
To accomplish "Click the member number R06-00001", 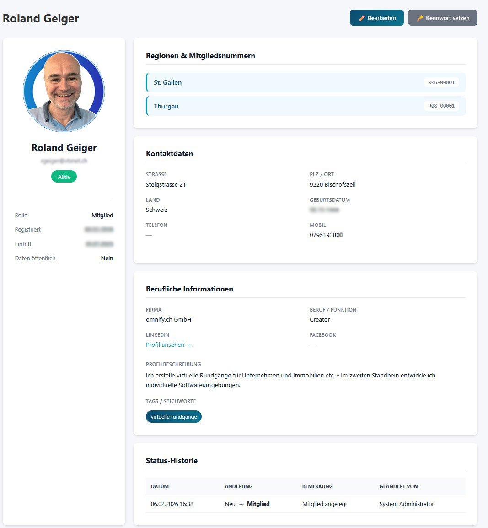I will coord(441,82).
